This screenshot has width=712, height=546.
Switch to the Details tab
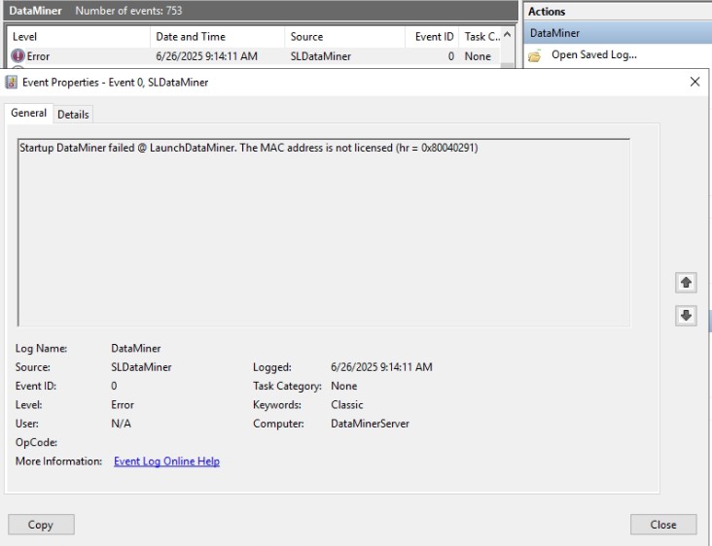click(x=73, y=115)
